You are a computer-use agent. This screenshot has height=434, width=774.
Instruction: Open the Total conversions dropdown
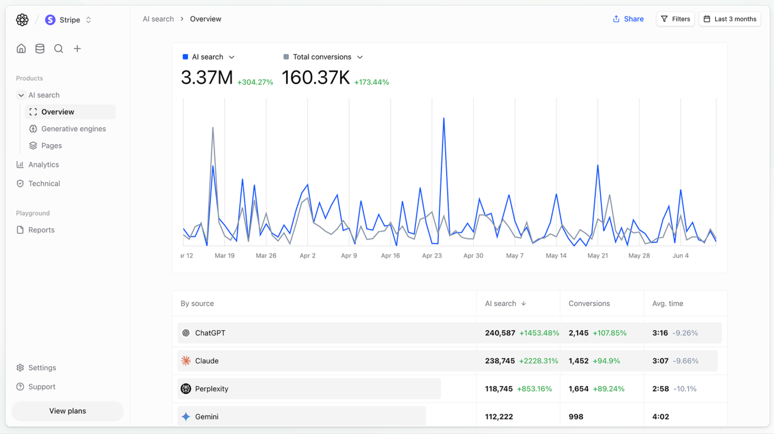[360, 57]
